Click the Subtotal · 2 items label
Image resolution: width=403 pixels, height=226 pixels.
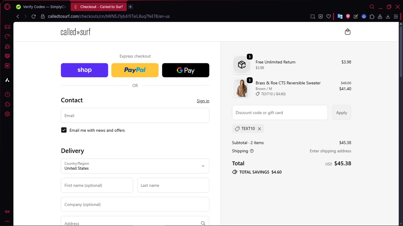tap(248, 143)
